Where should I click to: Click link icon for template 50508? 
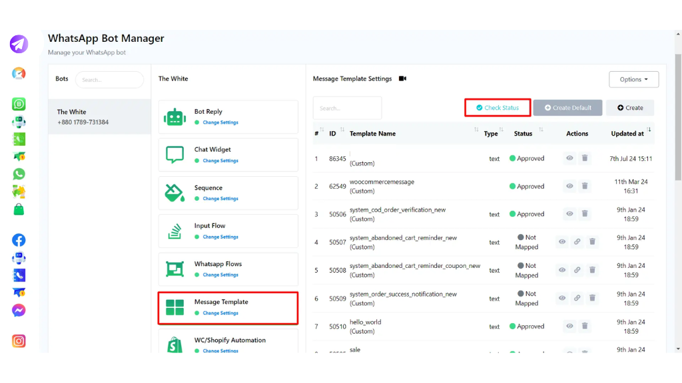(577, 270)
